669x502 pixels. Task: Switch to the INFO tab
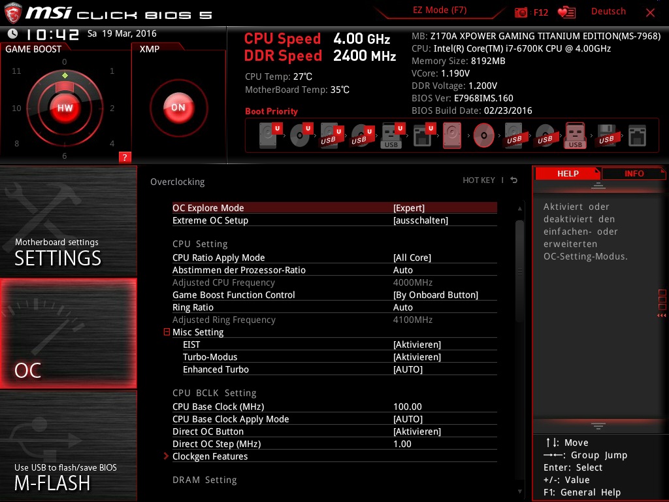tap(634, 173)
